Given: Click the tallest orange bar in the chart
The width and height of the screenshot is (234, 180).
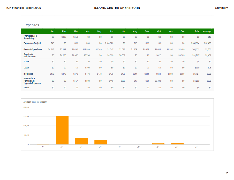Looking at the screenshot, I should (62, 130).
